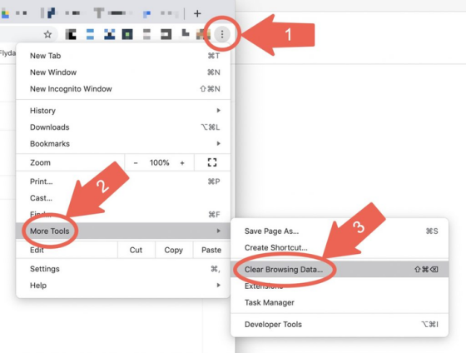This screenshot has width=466, height=353.
Task: Open Task Manager from the submenu
Action: click(340, 302)
